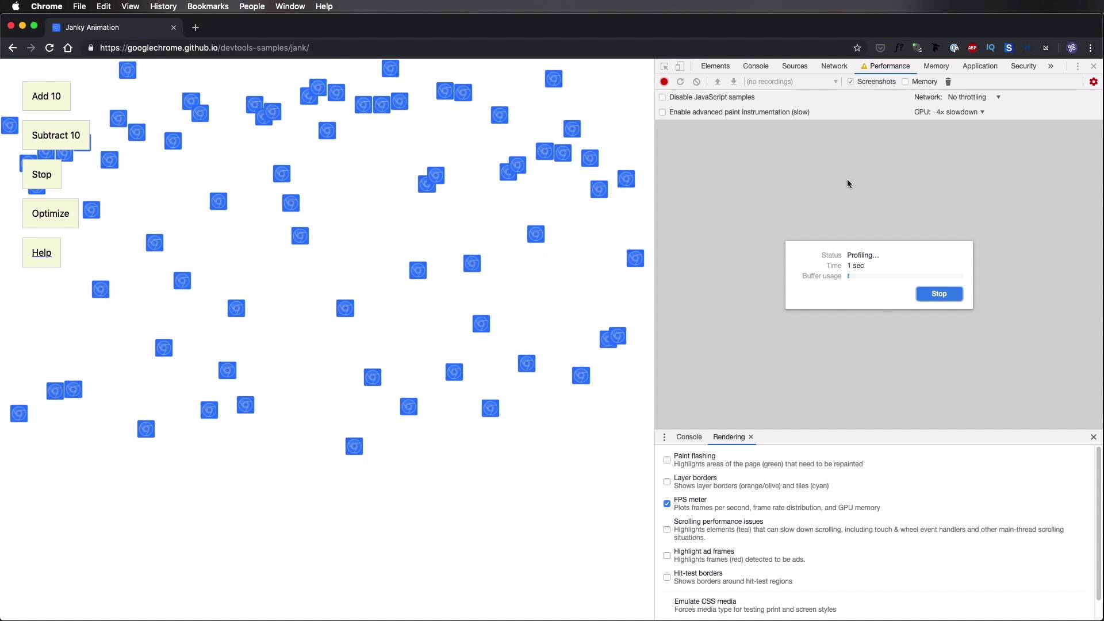1104x621 pixels.
Task: Bookmark this page with the star icon
Action: [857, 48]
